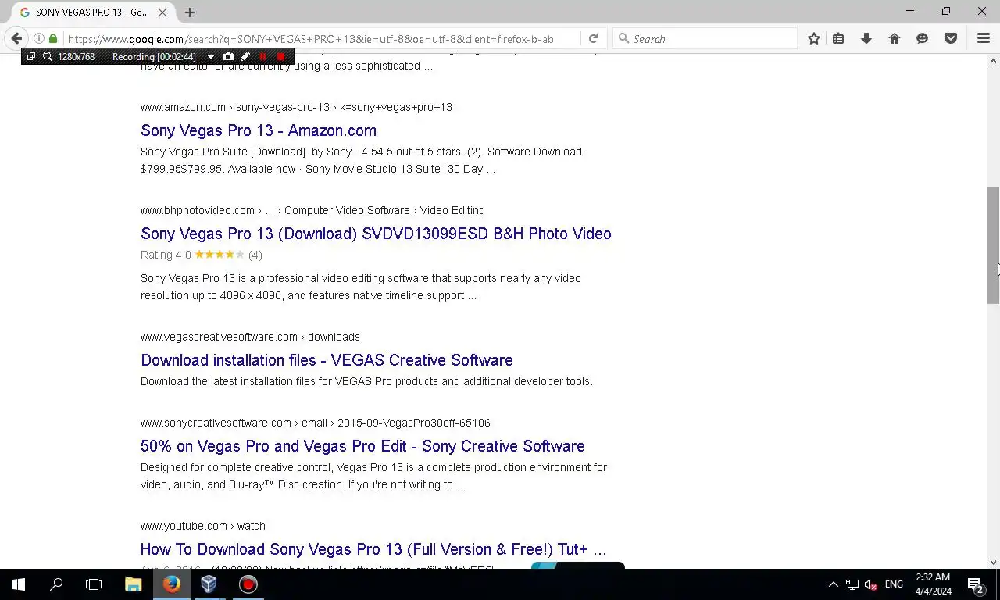The image size is (1000, 600).
Task: Click the scrollbar up arrow
Action: tap(993, 61)
